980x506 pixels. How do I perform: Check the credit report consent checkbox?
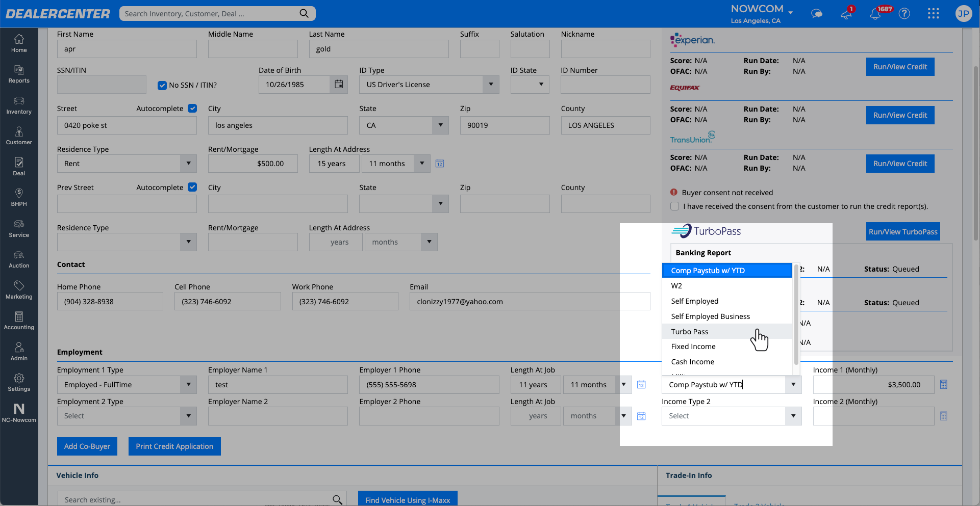coord(675,206)
